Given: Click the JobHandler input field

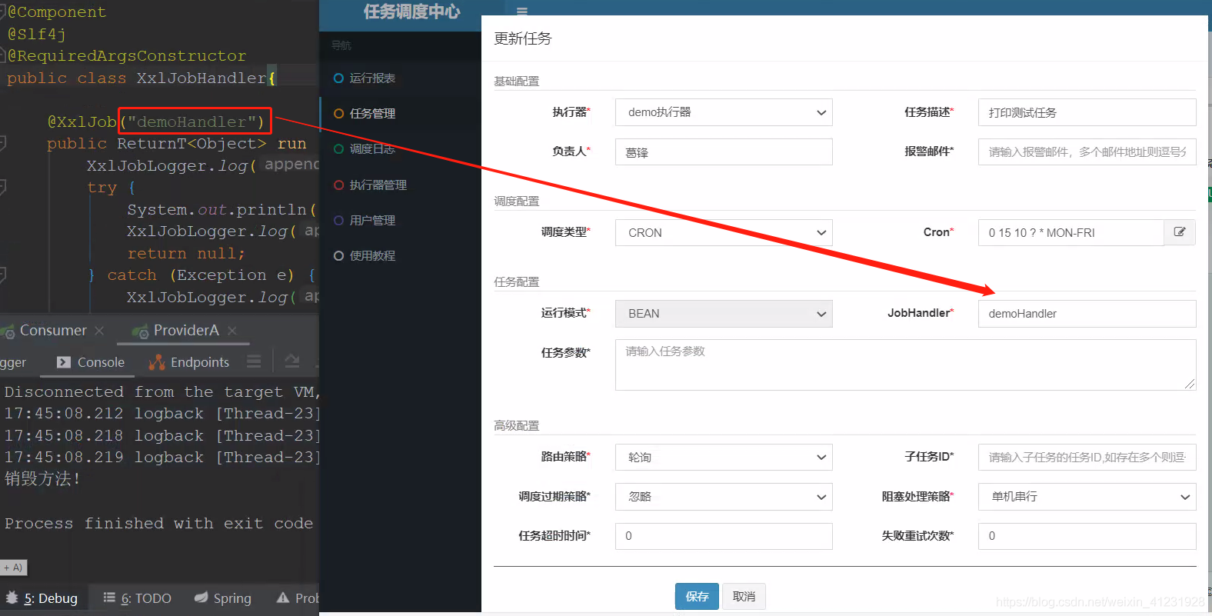Looking at the screenshot, I should pos(1087,314).
